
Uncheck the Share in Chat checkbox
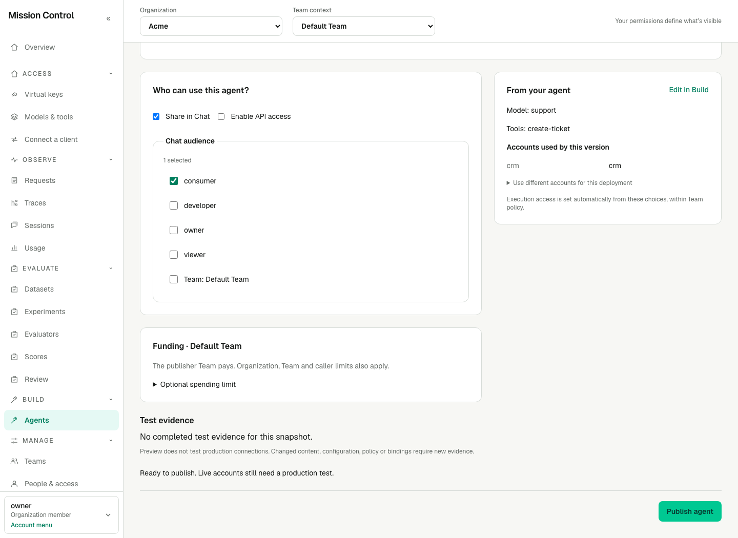[x=156, y=117]
